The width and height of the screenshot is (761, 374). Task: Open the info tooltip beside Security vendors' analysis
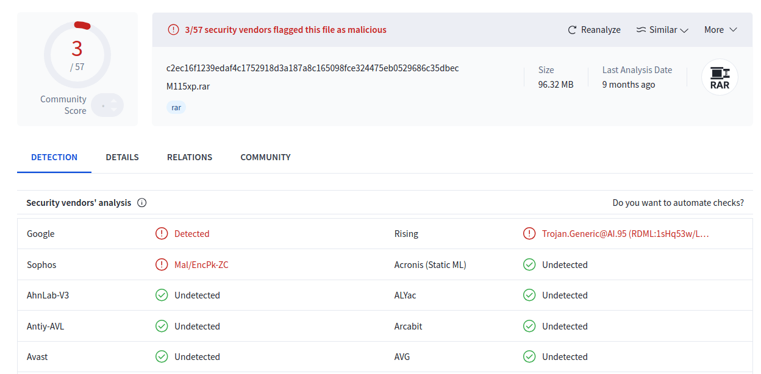(141, 202)
